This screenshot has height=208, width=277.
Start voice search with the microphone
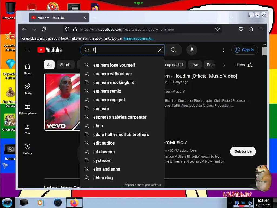pyautogui.click(x=192, y=50)
